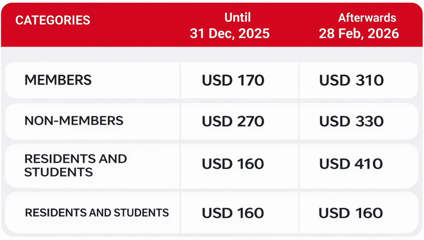Select the 28 Feb, 2026 date text
The width and height of the screenshot is (424, 240).
click(359, 33)
